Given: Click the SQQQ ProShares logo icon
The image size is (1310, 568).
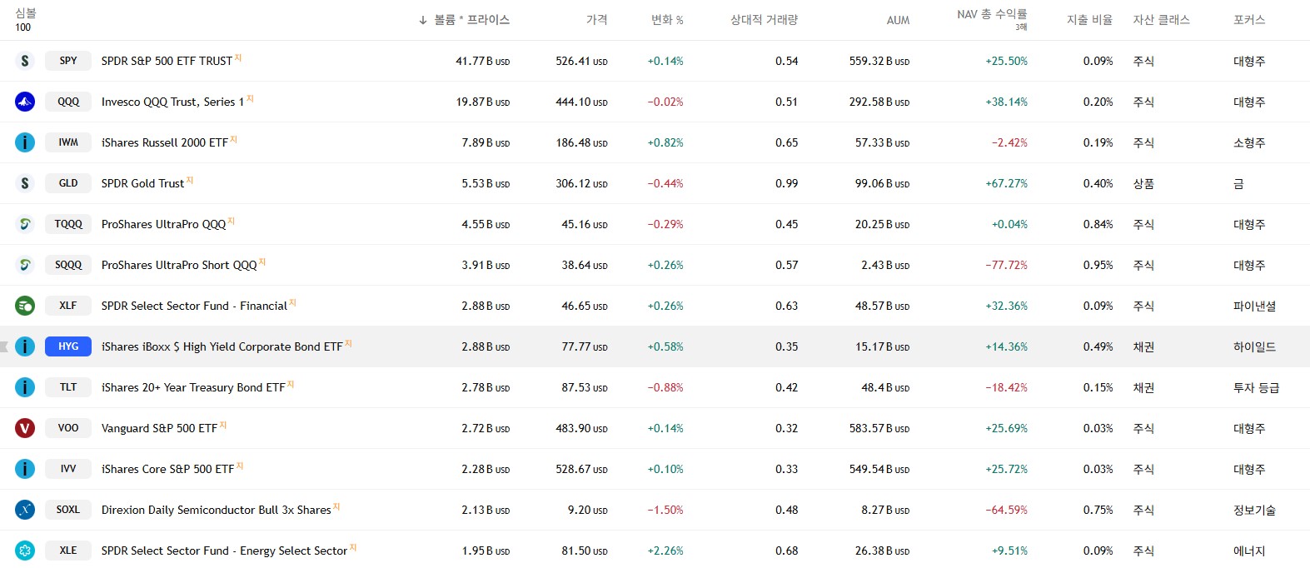Looking at the screenshot, I should tap(25, 265).
